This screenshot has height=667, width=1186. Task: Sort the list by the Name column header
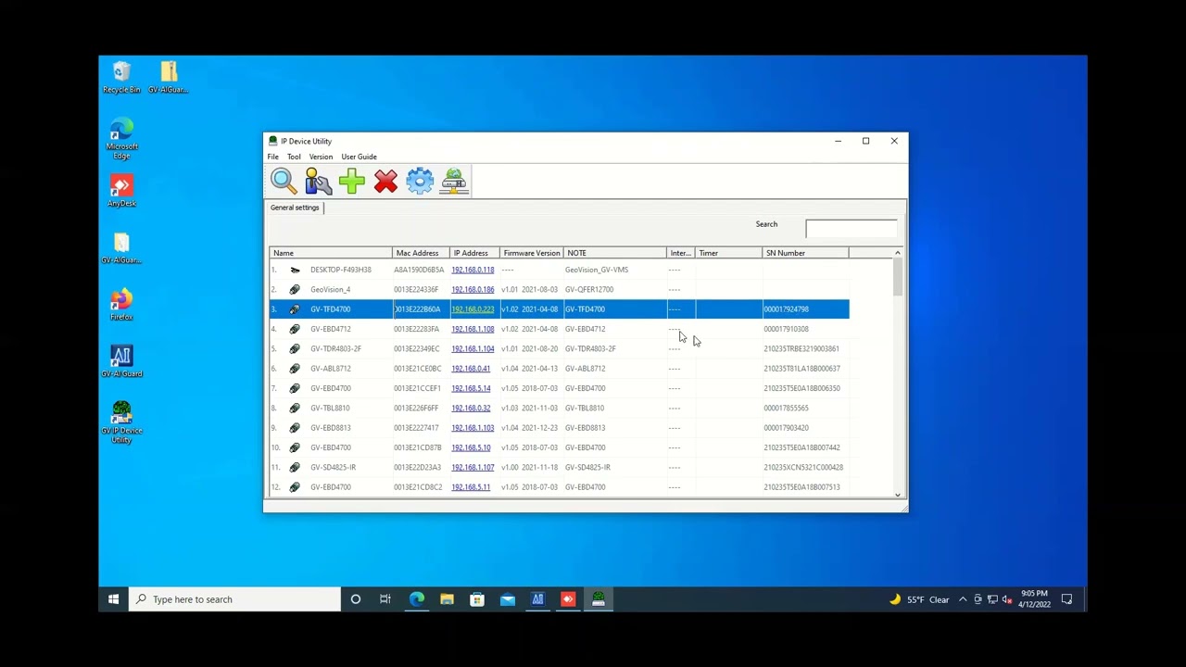coord(331,253)
